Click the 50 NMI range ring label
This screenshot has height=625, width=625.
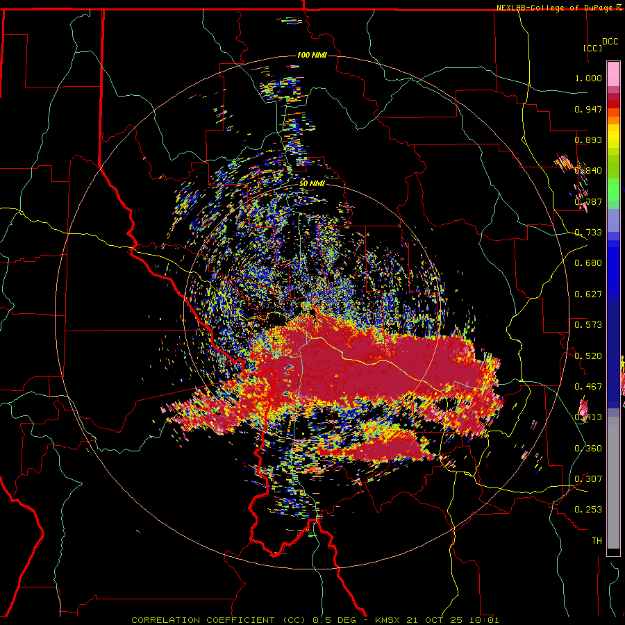click(312, 183)
